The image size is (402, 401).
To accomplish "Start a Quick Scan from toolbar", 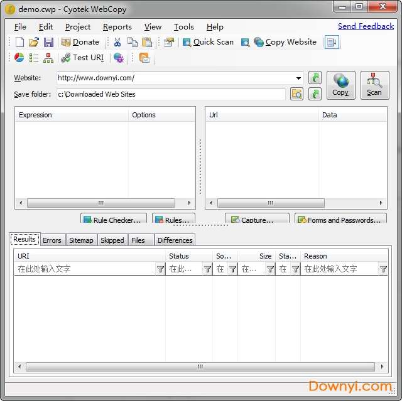I will tap(208, 42).
